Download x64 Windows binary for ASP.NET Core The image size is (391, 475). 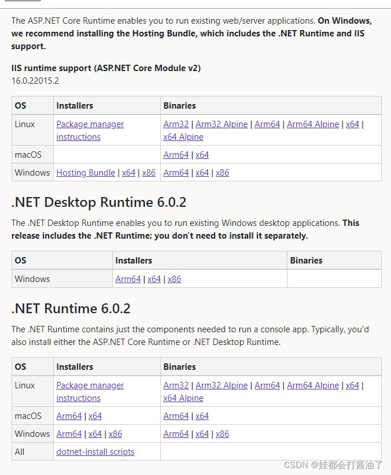pyautogui.click(x=202, y=173)
